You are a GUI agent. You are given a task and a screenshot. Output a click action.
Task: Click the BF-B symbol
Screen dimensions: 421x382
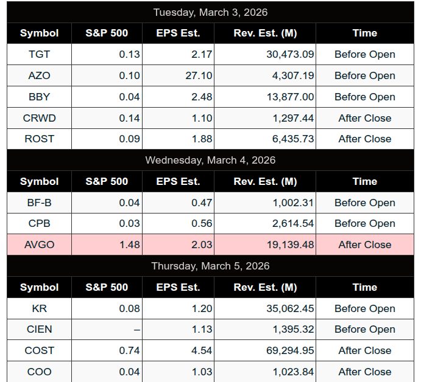[39, 203]
